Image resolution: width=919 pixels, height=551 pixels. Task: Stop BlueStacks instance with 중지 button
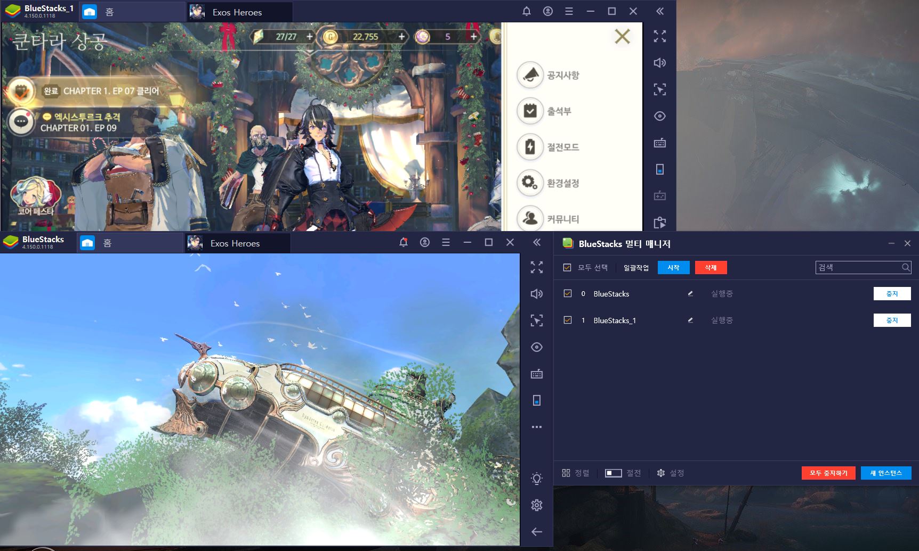[892, 294]
